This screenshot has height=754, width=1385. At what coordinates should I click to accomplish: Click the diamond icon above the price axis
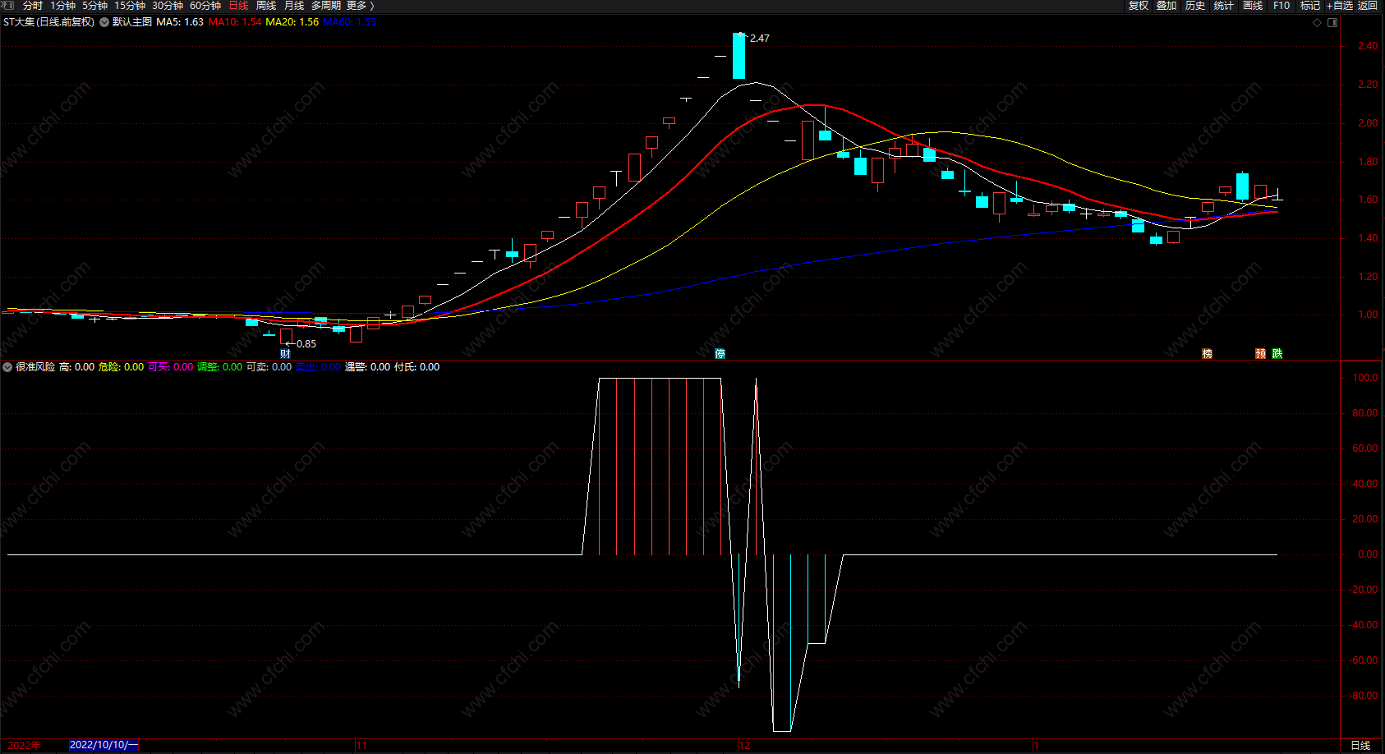(x=1317, y=22)
